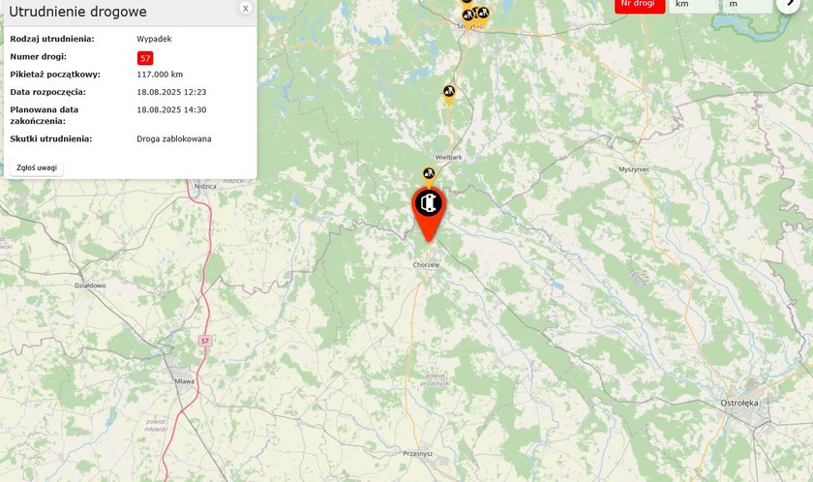Click the Chorzele town label on map
The width and height of the screenshot is (813, 482).
click(x=426, y=265)
